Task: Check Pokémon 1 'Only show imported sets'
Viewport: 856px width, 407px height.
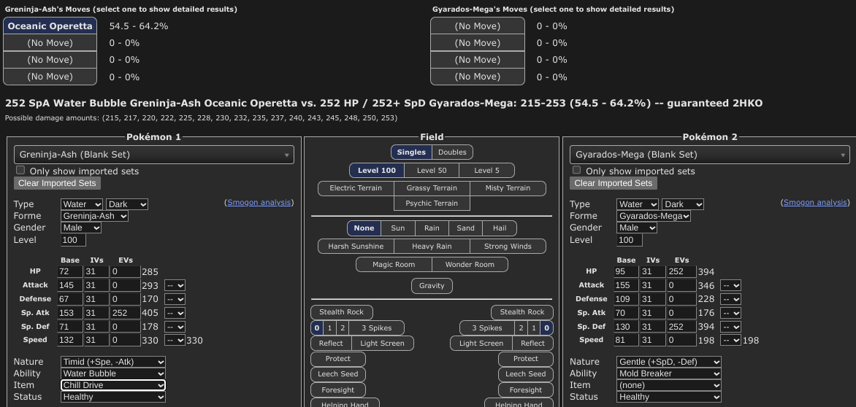Action: (x=20, y=170)
